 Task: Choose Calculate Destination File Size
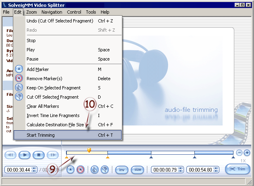[68, 125]
